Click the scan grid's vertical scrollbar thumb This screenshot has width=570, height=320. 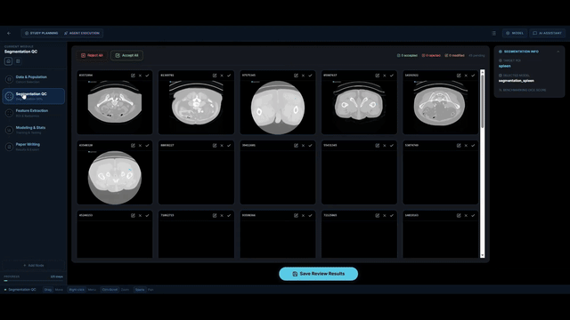tap(483, 100)
